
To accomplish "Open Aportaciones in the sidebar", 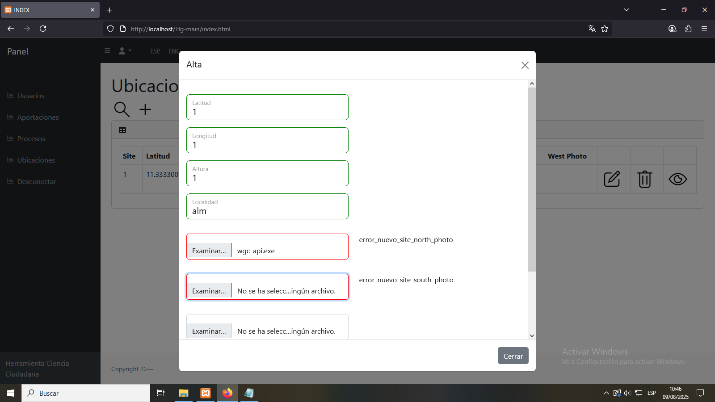I will (x=38, y=117).
